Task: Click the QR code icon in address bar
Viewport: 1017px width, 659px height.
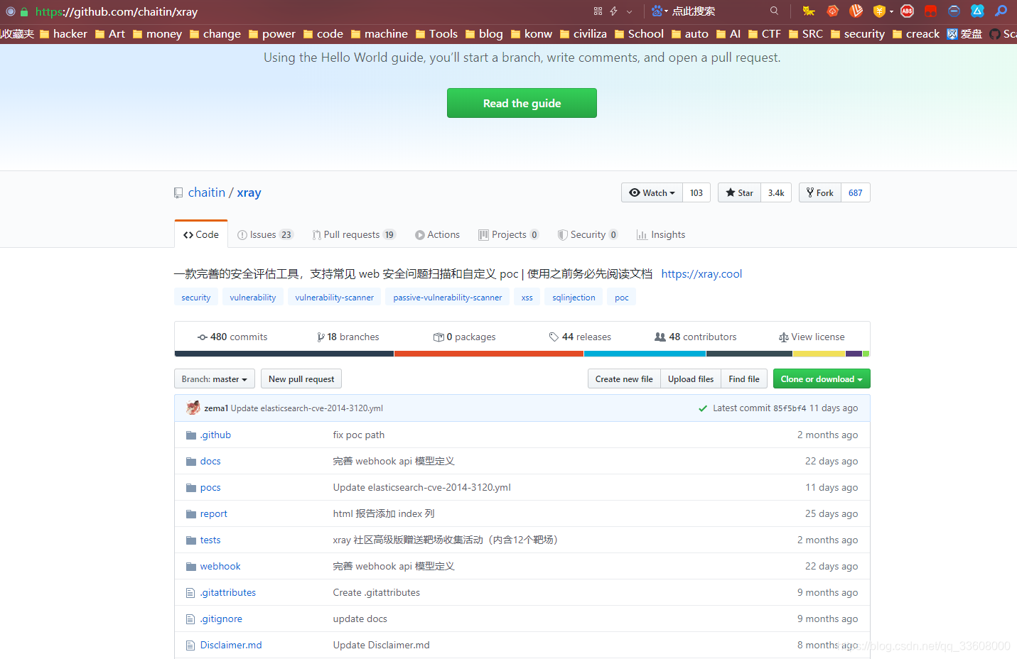Action: click(x=598, y=11)
